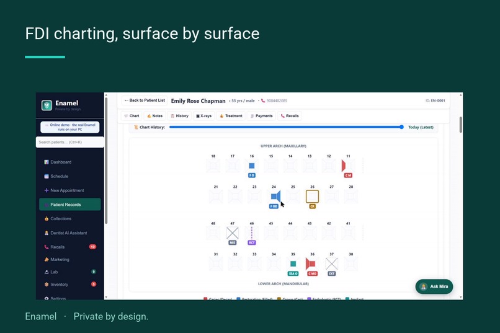Select Patient Records in the sidebar
The height and width of the screenshot is (333, 500).
pos(70,205)
